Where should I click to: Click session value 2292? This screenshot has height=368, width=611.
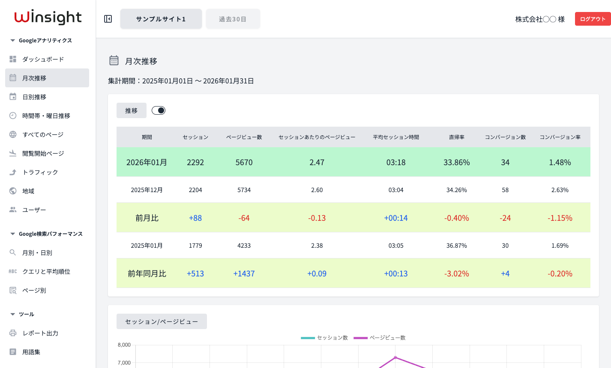pos(195,162)
